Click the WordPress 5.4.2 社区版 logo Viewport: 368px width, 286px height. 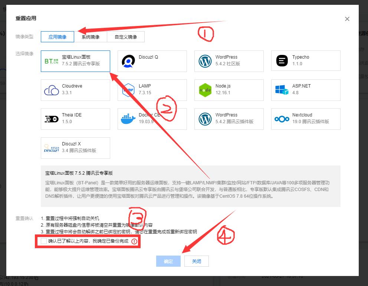(x=205, y=61)
